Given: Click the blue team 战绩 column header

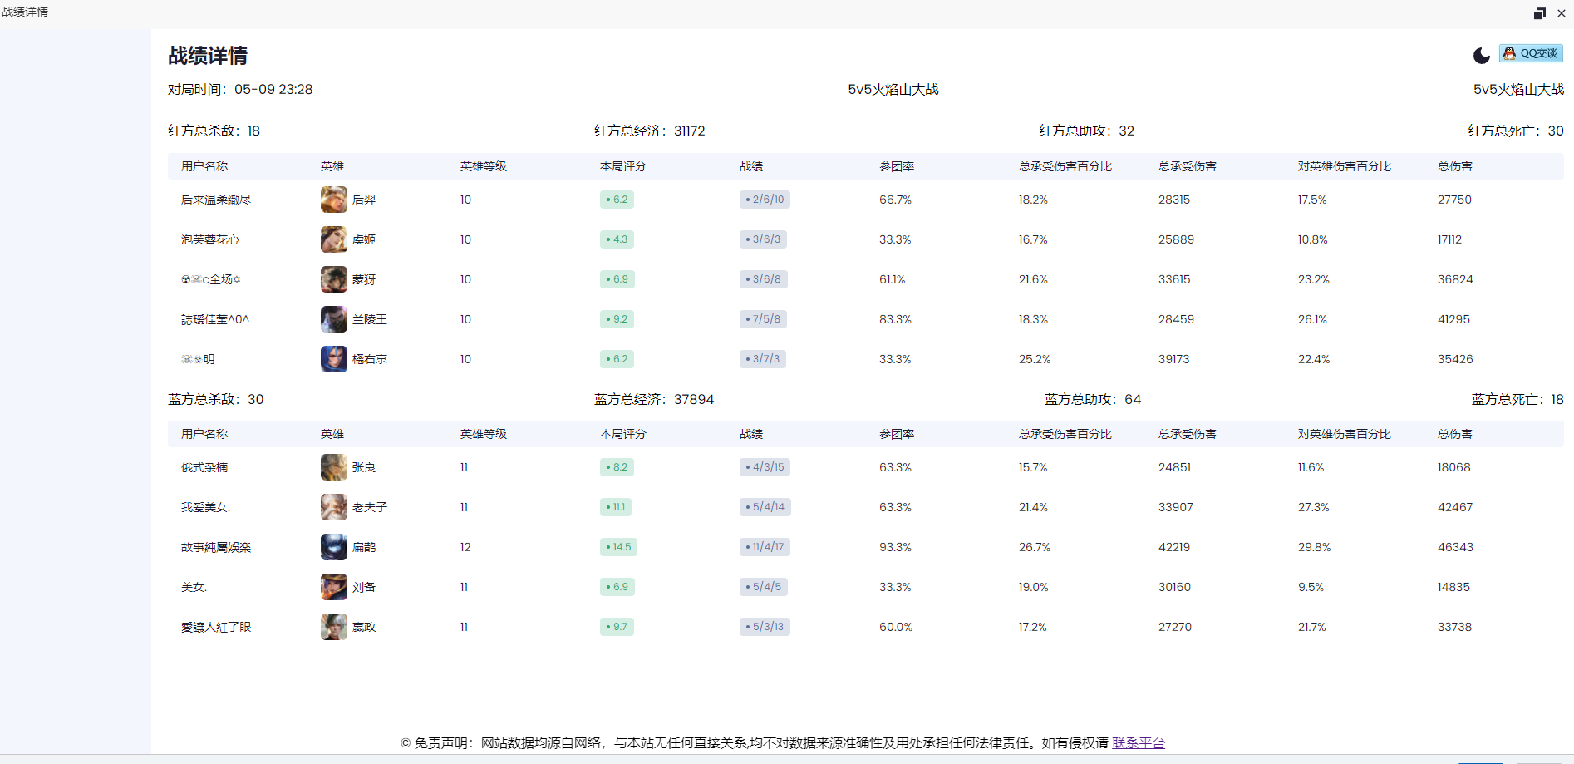Looking at the screenshot, I should point(751,434).
